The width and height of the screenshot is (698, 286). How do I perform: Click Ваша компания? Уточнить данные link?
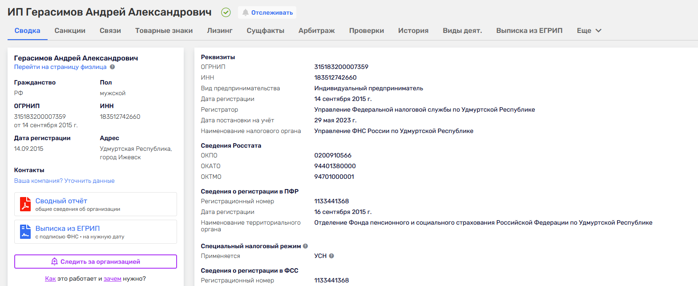point(65,181)
